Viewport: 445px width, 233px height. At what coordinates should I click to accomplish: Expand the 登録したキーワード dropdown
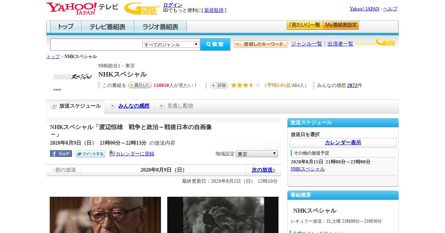[x=261, y=44]
